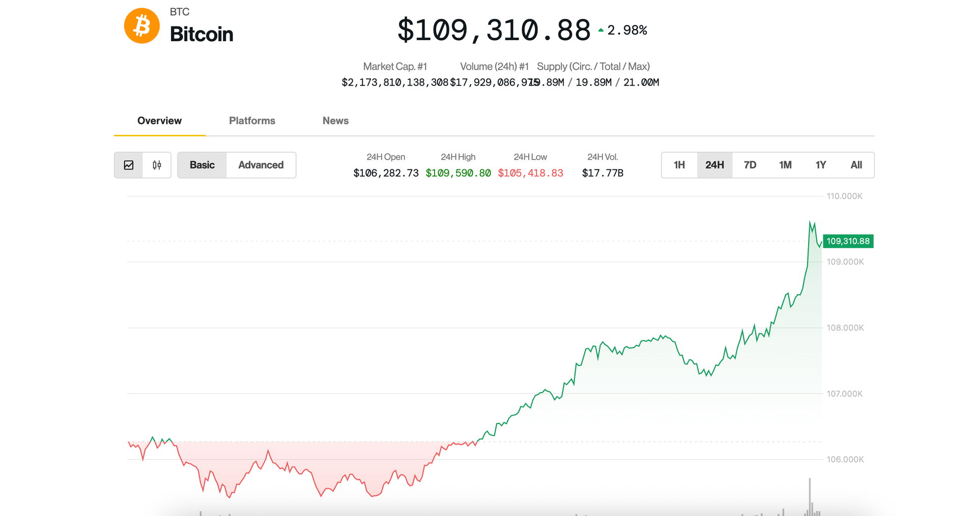Open the News tab
Viewport: 977px width, 516px height.
(335, 121)
